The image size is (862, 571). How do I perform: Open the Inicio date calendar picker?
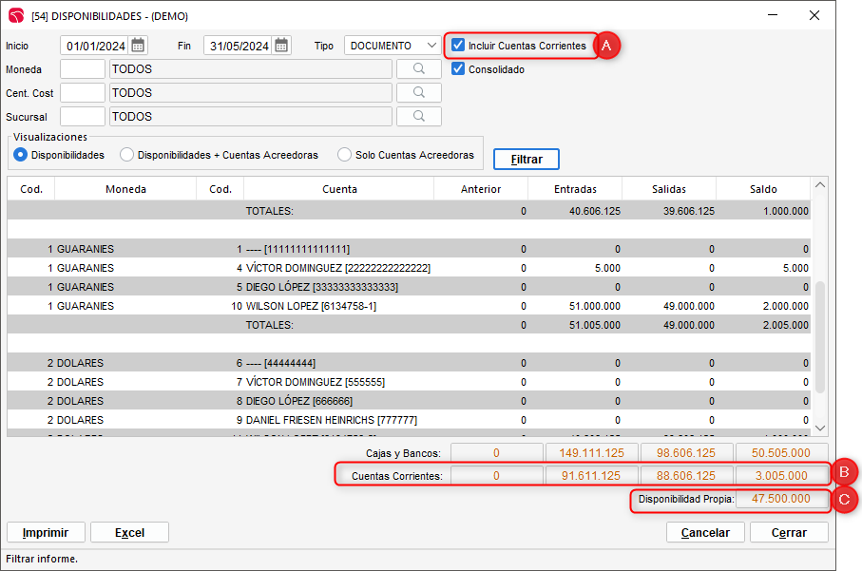point(139,46)
